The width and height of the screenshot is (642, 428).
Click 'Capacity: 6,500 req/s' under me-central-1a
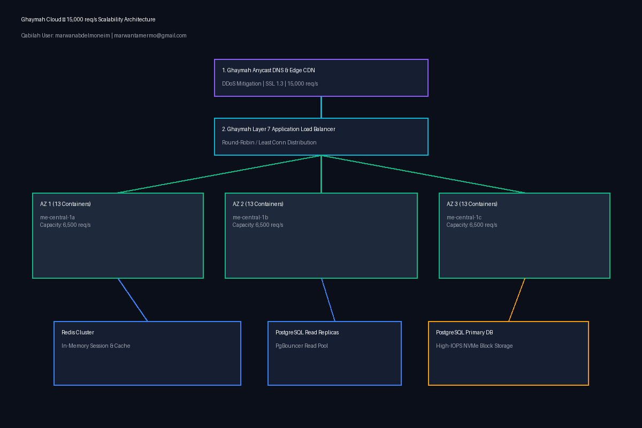tap(65, 225)
